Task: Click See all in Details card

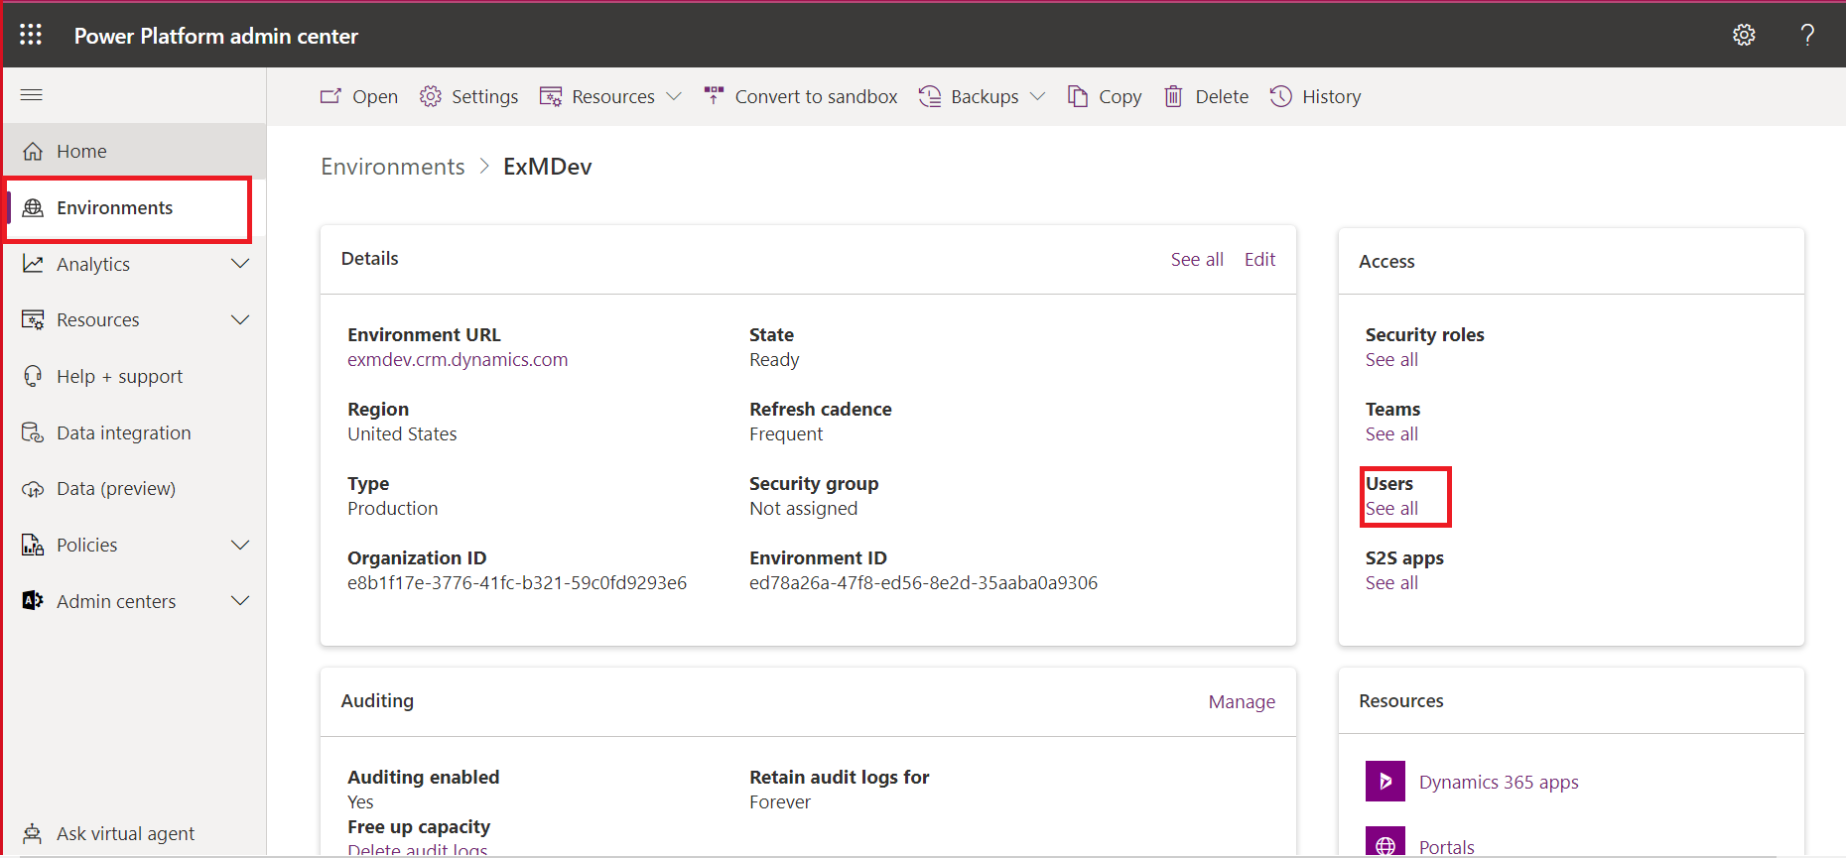Action: [1197, 259]
